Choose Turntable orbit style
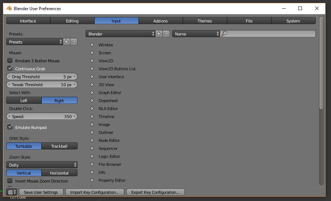This screenshot has height=201, width=331. (x=24, y=146)
